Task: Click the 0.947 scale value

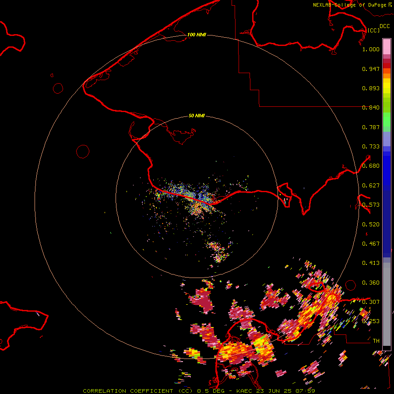Action: 371,69
